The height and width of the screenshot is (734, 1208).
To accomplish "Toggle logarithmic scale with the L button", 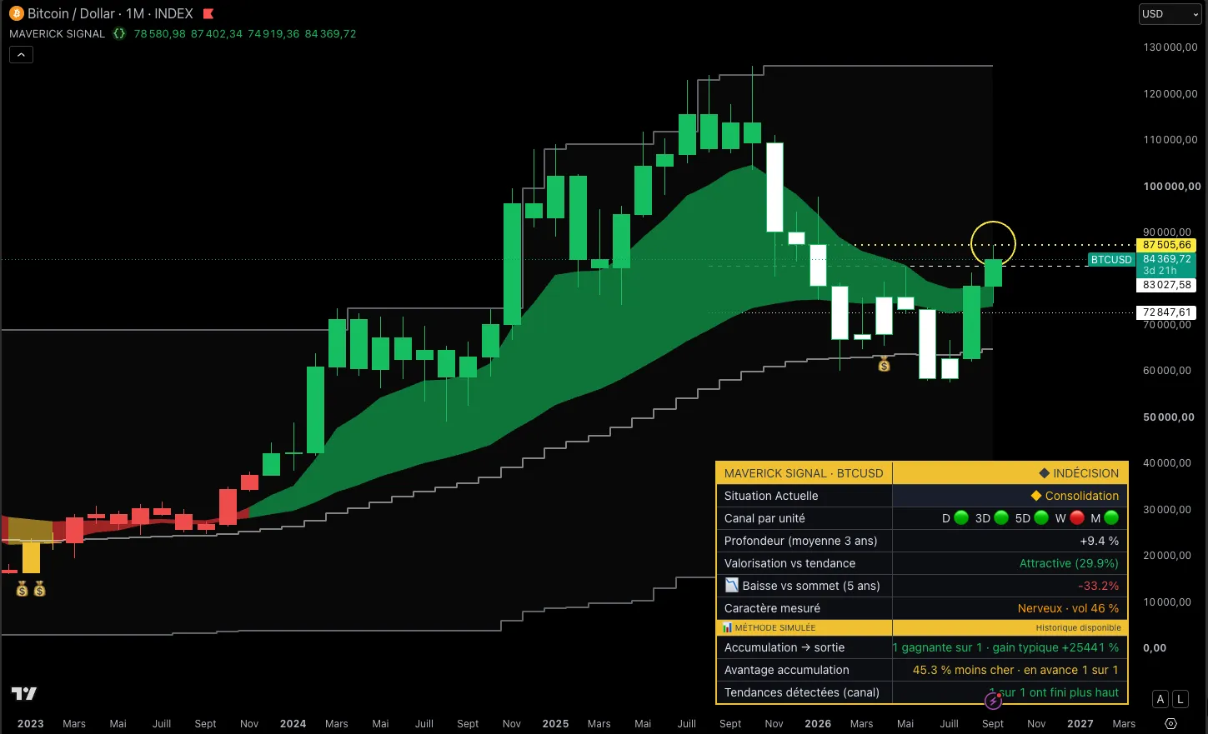I will coord(1180,700).
